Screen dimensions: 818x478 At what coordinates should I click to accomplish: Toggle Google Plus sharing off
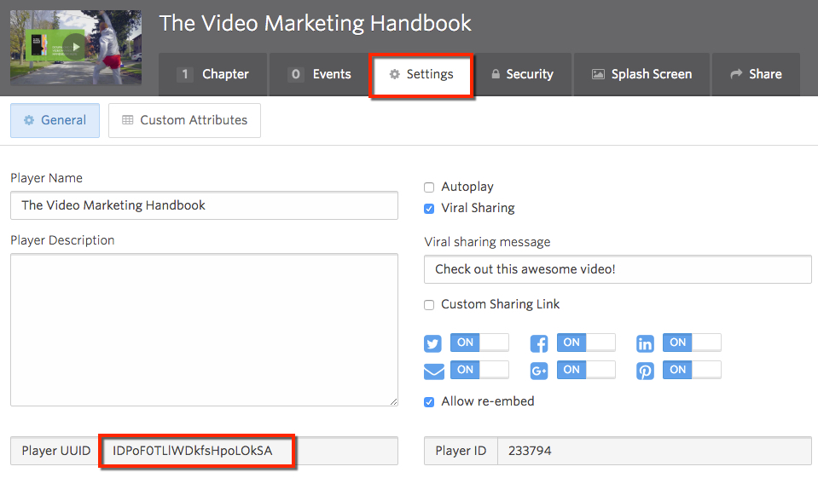585,370
